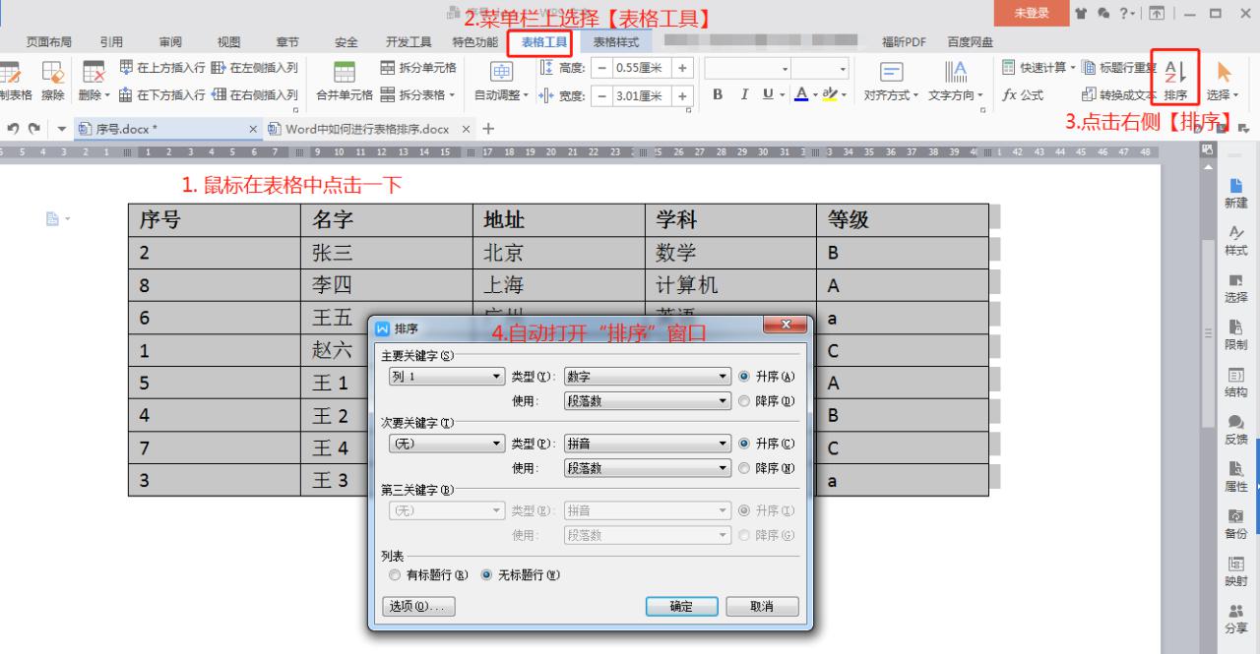1260x654 pixels.
Task: Open 样式 panel in right sidebar
Action: (x=1235, y=240)
